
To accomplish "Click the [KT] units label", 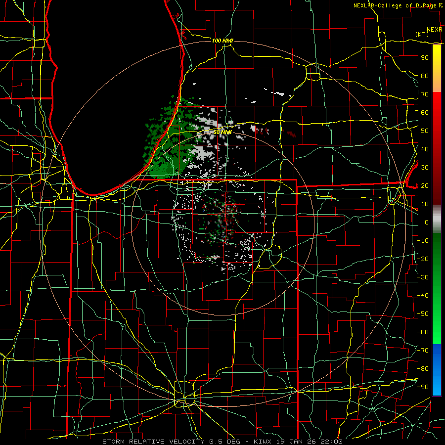I will (x=422, y=34).
